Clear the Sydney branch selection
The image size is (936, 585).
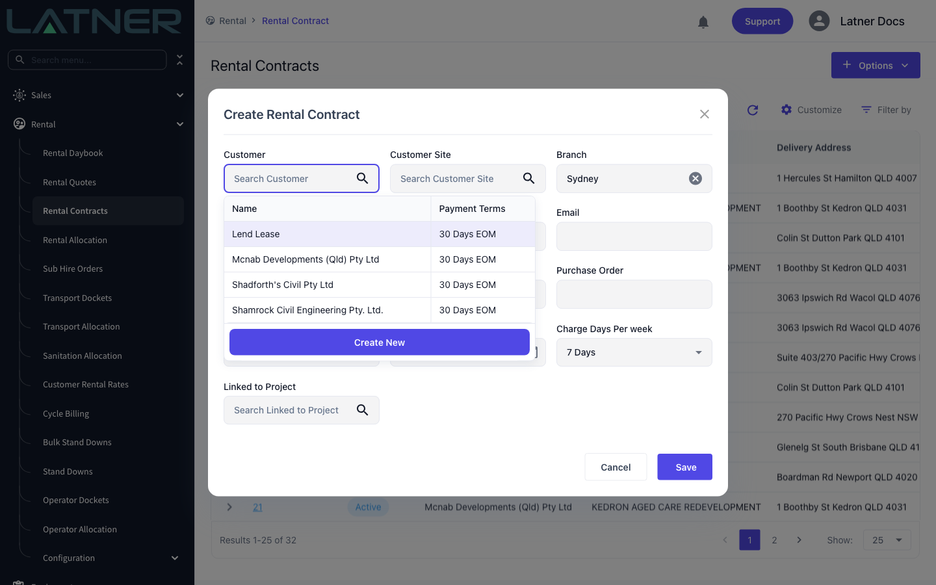coord(695,178)
